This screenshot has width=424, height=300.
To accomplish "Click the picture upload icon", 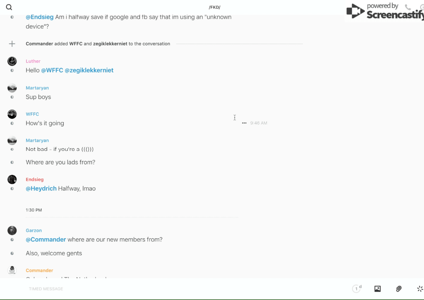I will [x=377, y=289].
